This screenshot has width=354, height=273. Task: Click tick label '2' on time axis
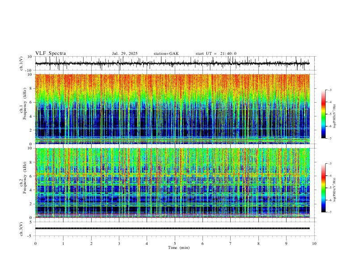pyautogui.click(x=91, y=244)
